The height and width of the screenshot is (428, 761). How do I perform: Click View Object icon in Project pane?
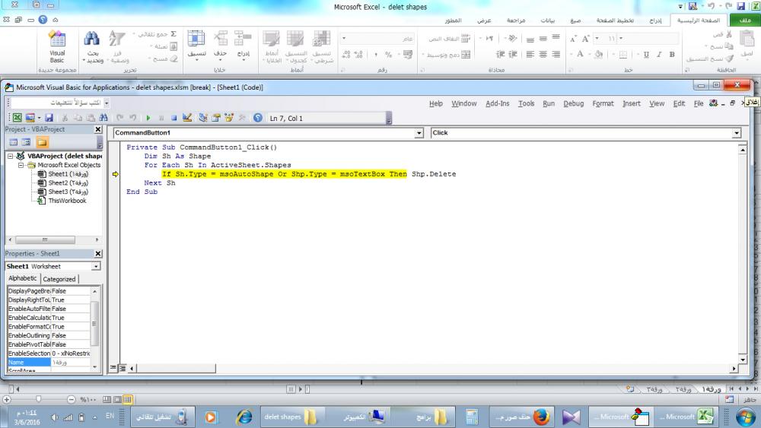click(x=26, y=142)
